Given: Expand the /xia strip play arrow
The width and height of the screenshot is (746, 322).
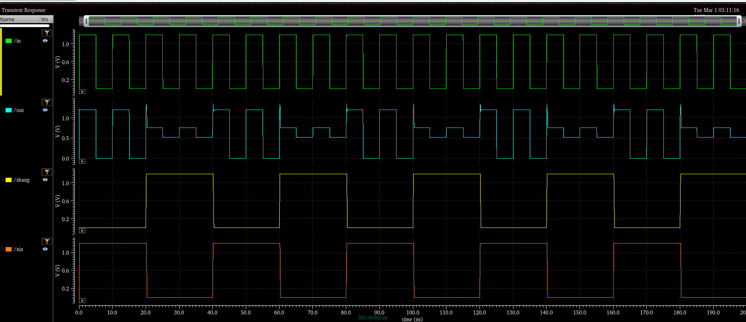Looking at the screenshot, I should [82, 300].
